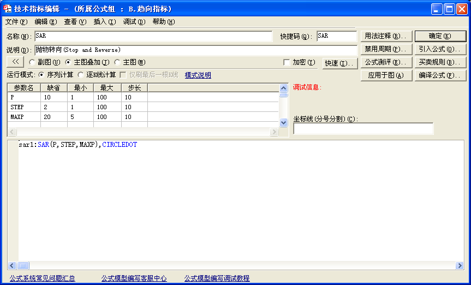Click SAR function in formula editor
This screenshot has height=285, width=471.
[44, 145]
